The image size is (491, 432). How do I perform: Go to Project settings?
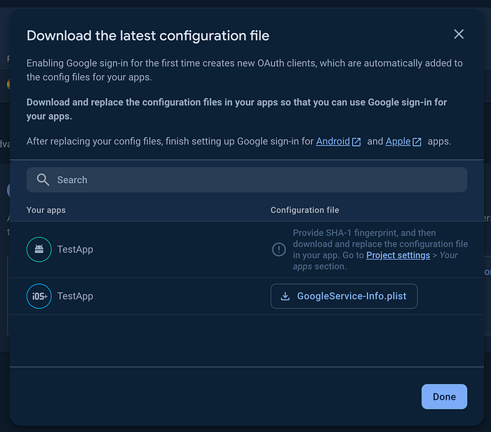point(398,255)
